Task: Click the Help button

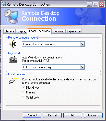Action: 73,115
